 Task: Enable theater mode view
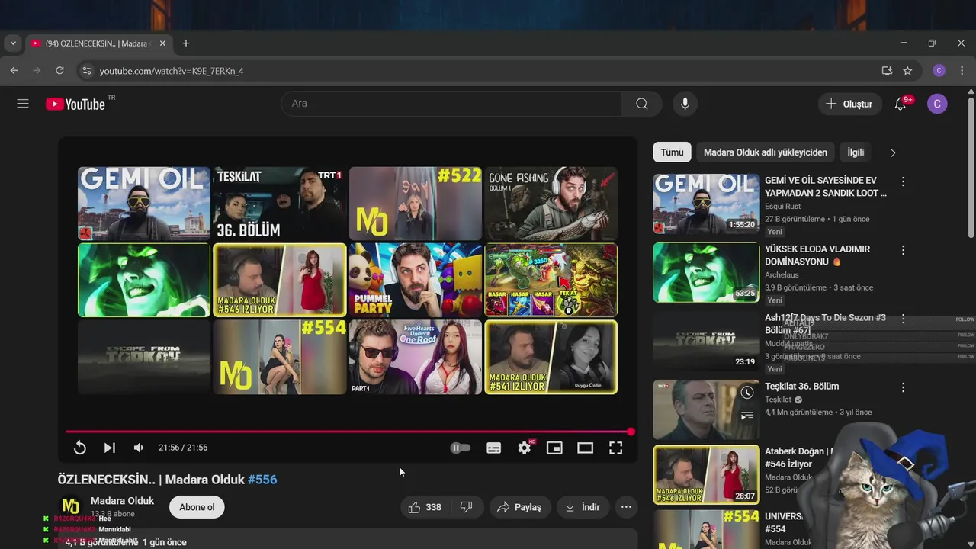pyautogui.click(x=585, y=448)
